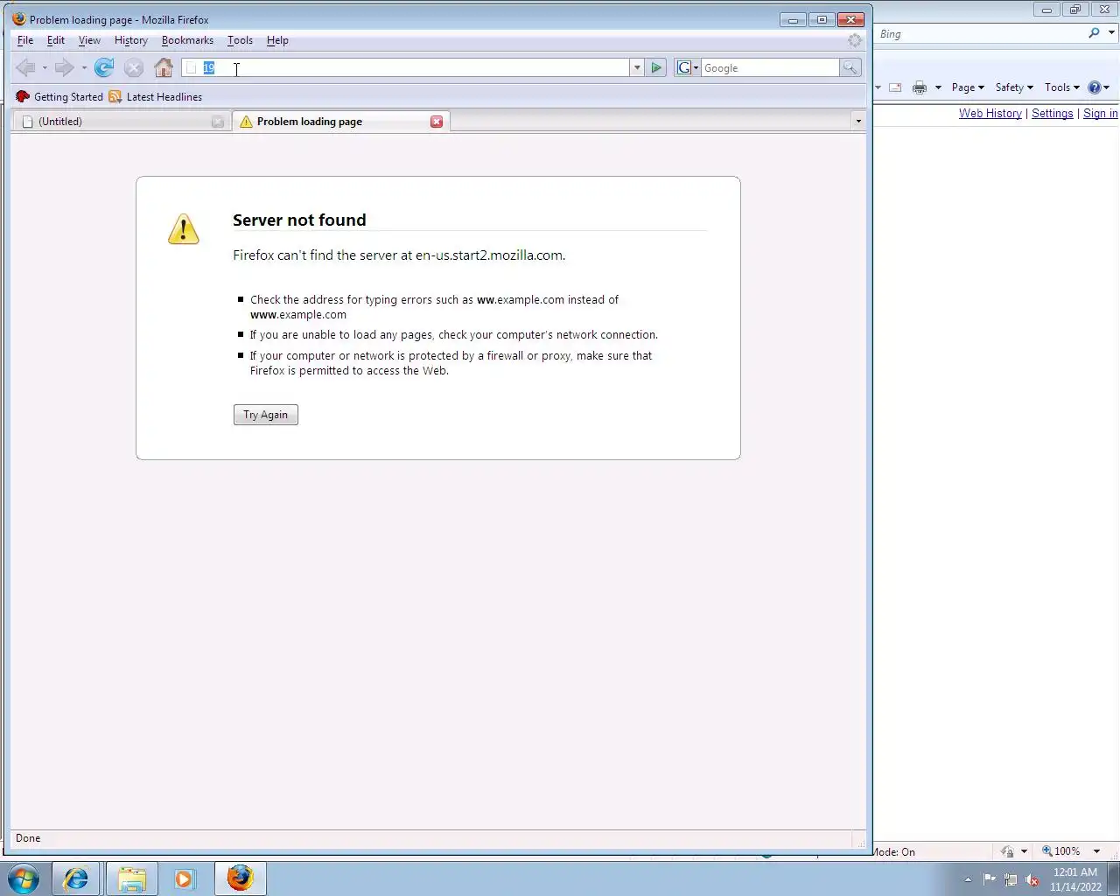Viewport: 1120px width, 896px height.
Task: Click the Getting Started bookmark icon
Action: [23, 97]
